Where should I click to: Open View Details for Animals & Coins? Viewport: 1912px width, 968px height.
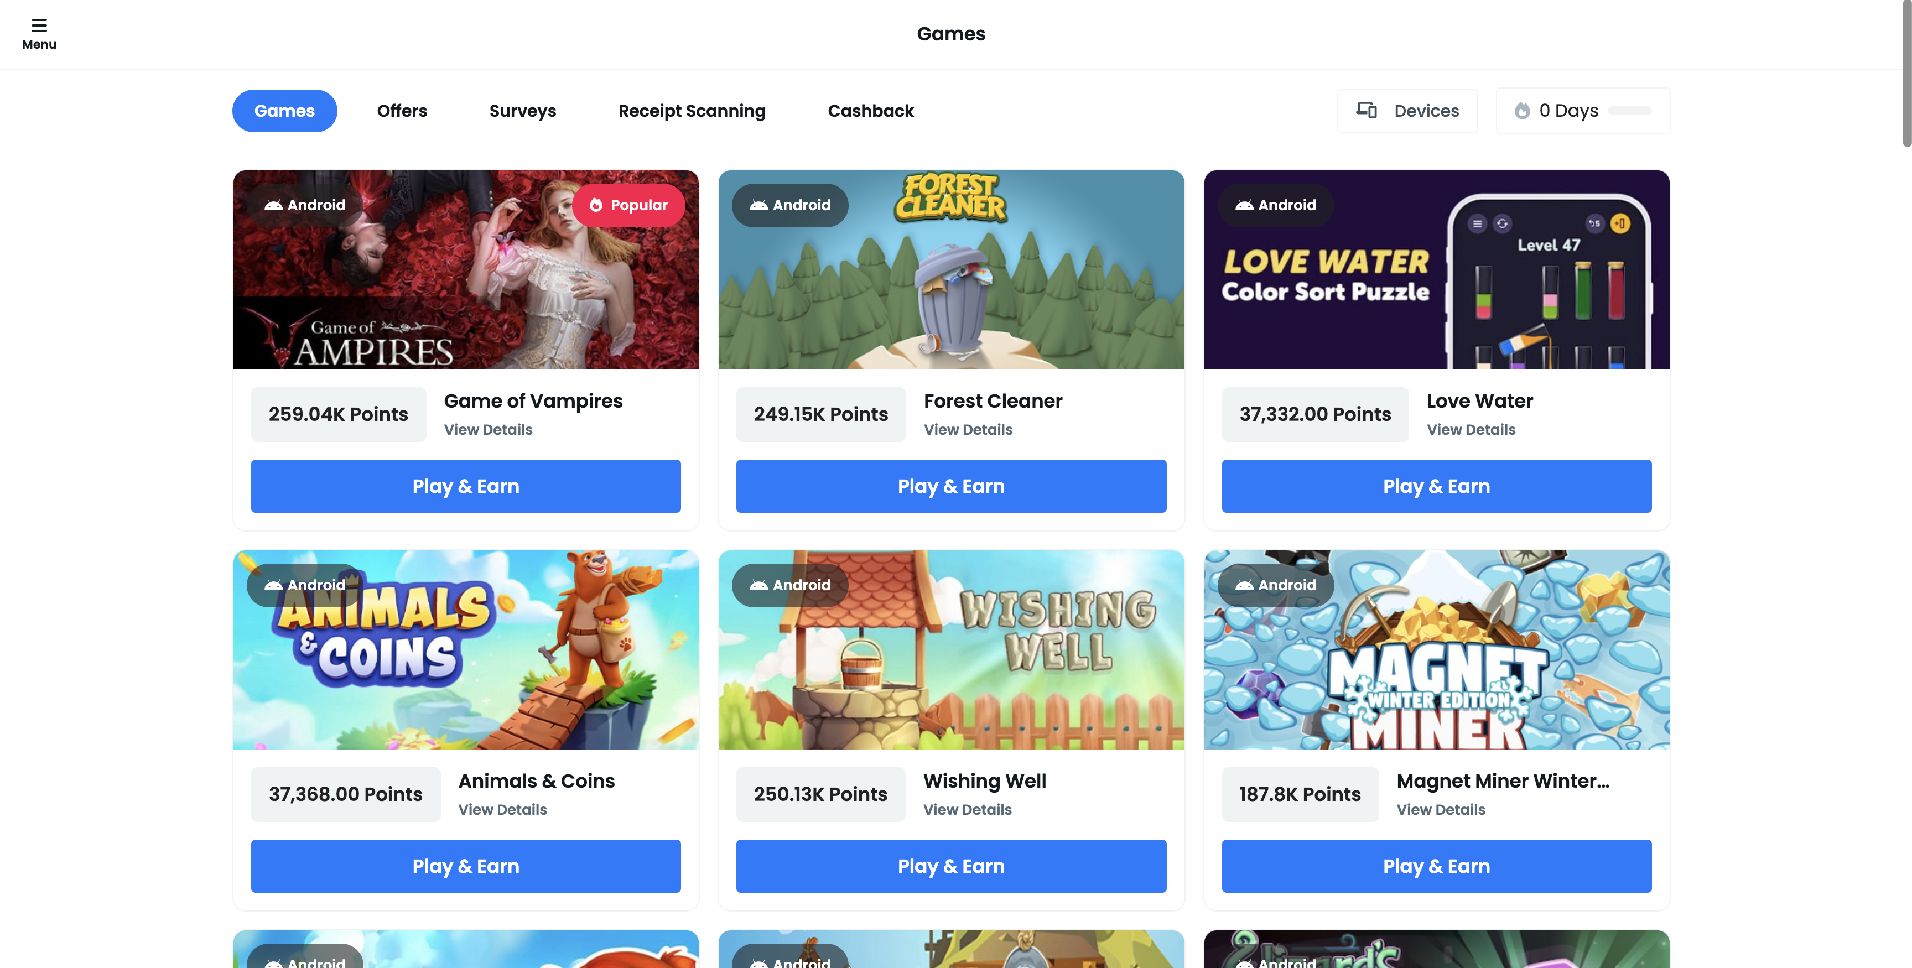pyautogui.click(x=502, y=810)
